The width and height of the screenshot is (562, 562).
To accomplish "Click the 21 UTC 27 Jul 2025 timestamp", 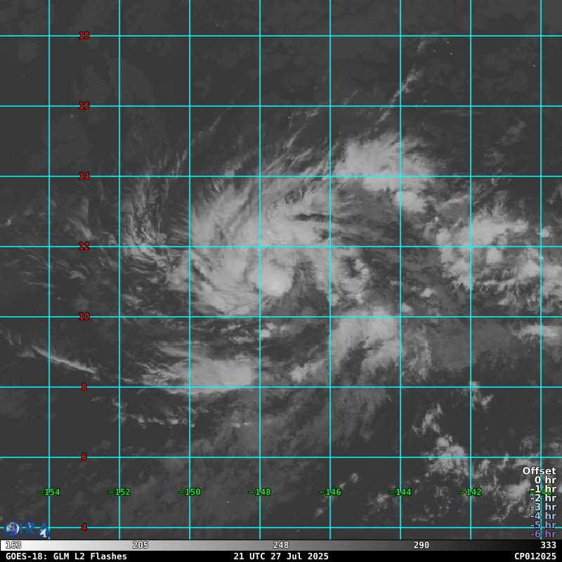I will coord(281,556).
